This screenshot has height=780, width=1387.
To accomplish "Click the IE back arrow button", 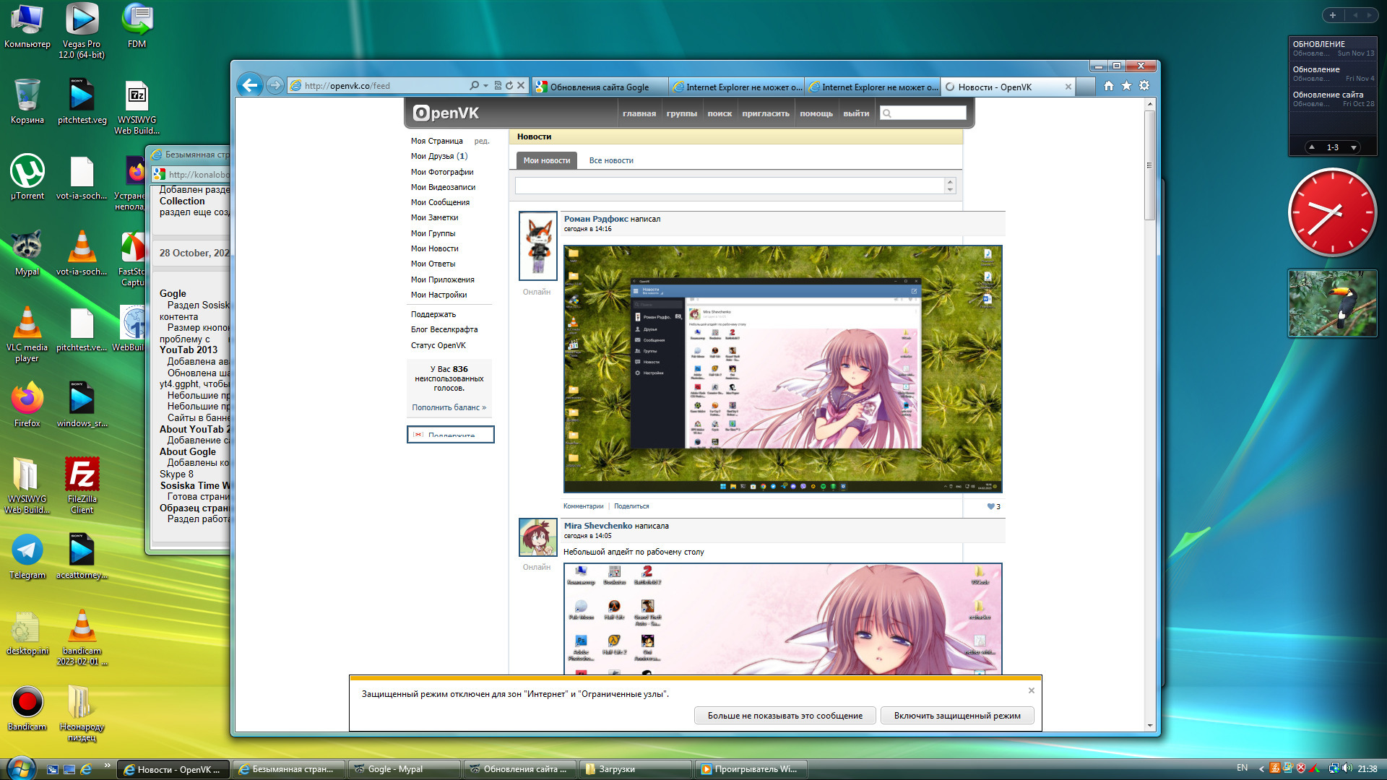I will tap(249, 86).
